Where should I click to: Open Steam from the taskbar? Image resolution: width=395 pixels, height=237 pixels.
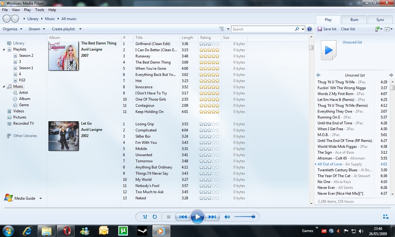(x=142, y=231)
